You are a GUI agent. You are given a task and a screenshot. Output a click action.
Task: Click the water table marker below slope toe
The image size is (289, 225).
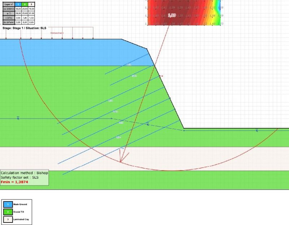point(147,124)
